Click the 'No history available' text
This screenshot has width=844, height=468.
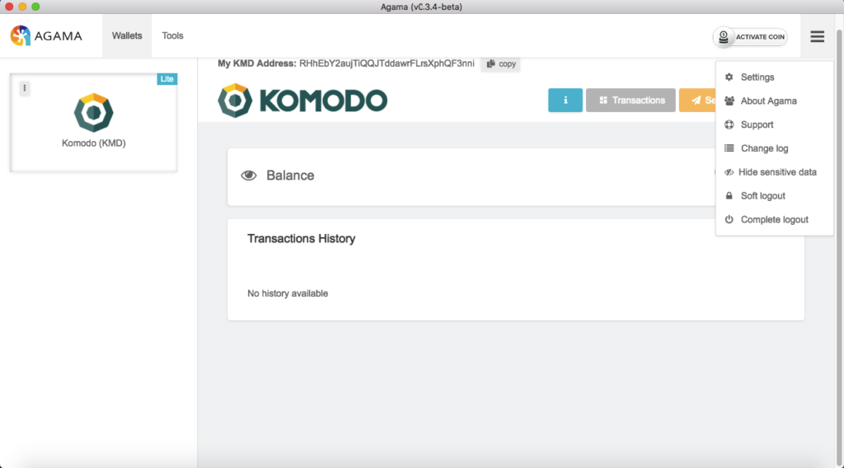coord(288,293)
